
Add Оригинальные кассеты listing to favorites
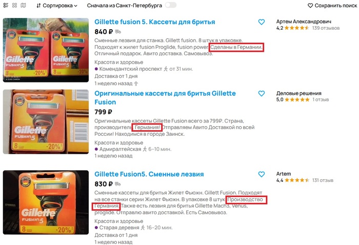click(x=262, y=94)
